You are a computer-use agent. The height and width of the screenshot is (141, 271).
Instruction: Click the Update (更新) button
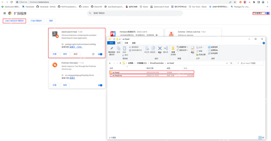51,21
